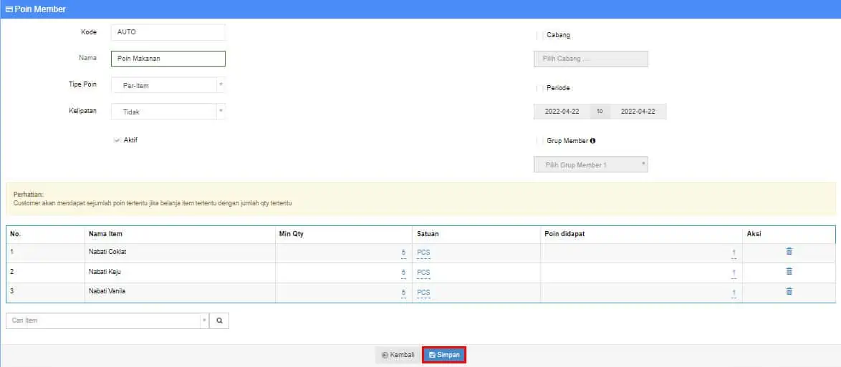The width and height of the screenshot is (841, 367).
Task: Select the Nabati Keju item name
Action: (x=105, y=271)
